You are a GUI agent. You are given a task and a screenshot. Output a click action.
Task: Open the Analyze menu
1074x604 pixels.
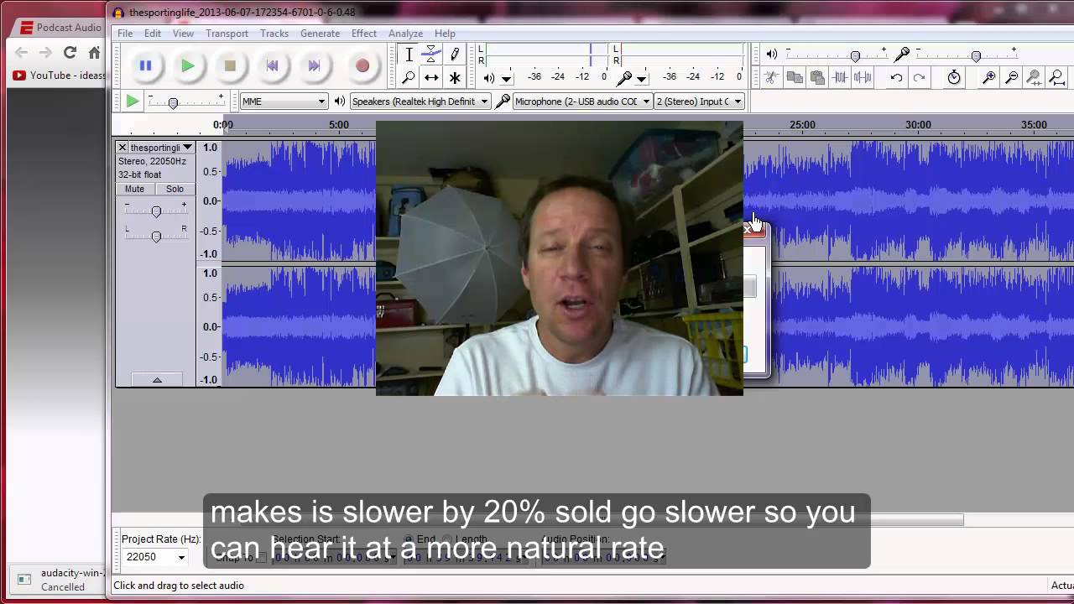[405, 34]
